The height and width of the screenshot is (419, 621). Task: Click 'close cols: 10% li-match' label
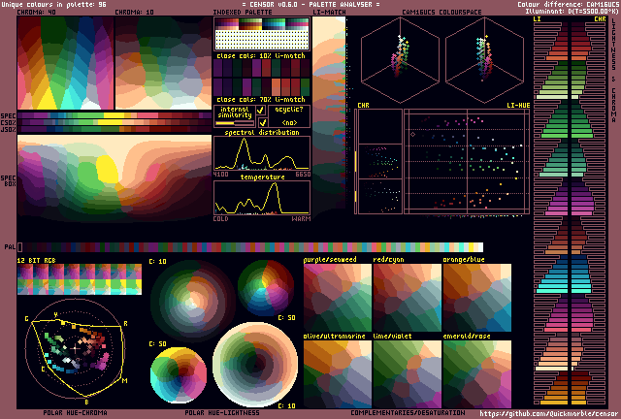coord(261,56)
